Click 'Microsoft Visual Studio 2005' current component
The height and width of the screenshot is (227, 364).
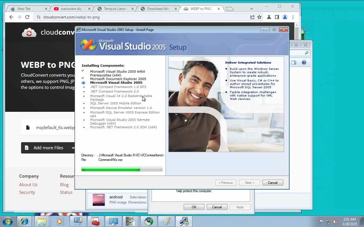click(116, 83)
